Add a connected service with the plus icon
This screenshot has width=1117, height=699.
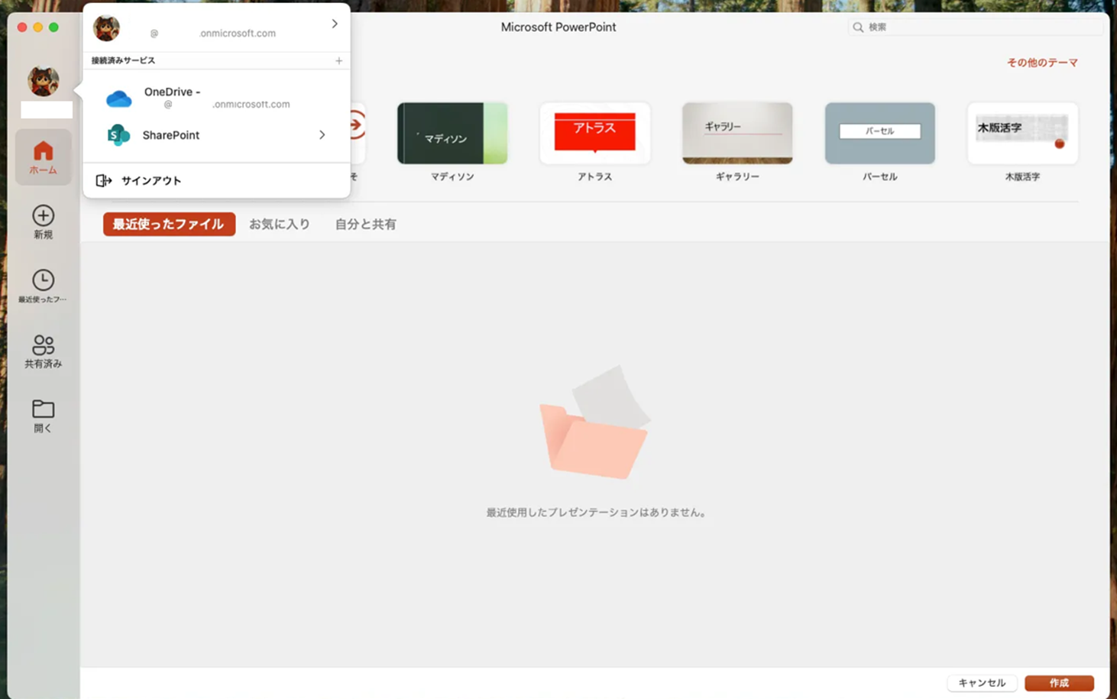coord(338,60)
